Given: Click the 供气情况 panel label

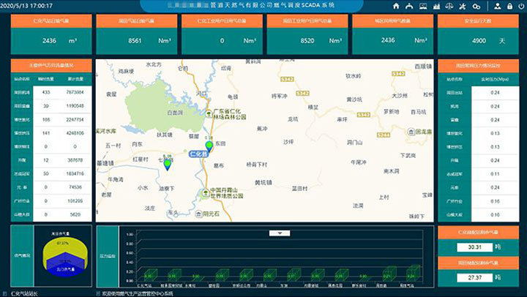Looking at the screenshot, I should pos(22,255).
